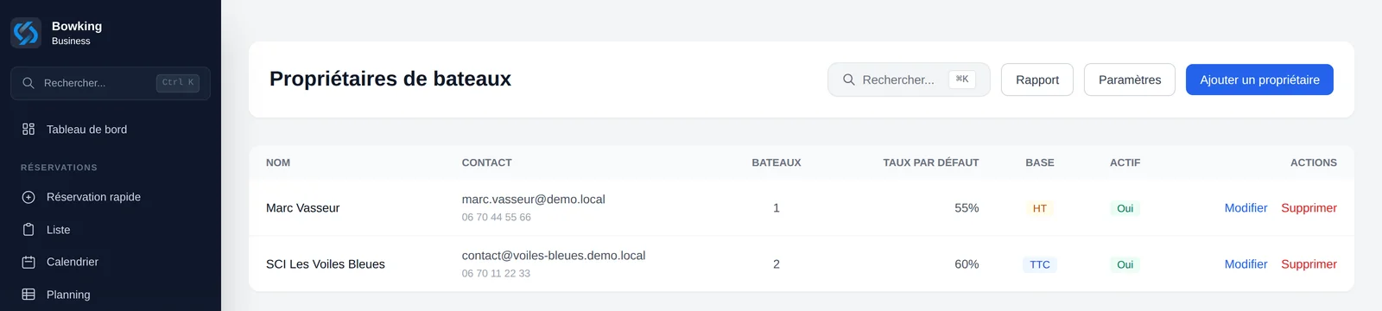Viewport: 1382px width, 311px height.
Task: Click the Liste clipboard icon
Action: pyautogui.click(x=29, y=230)
